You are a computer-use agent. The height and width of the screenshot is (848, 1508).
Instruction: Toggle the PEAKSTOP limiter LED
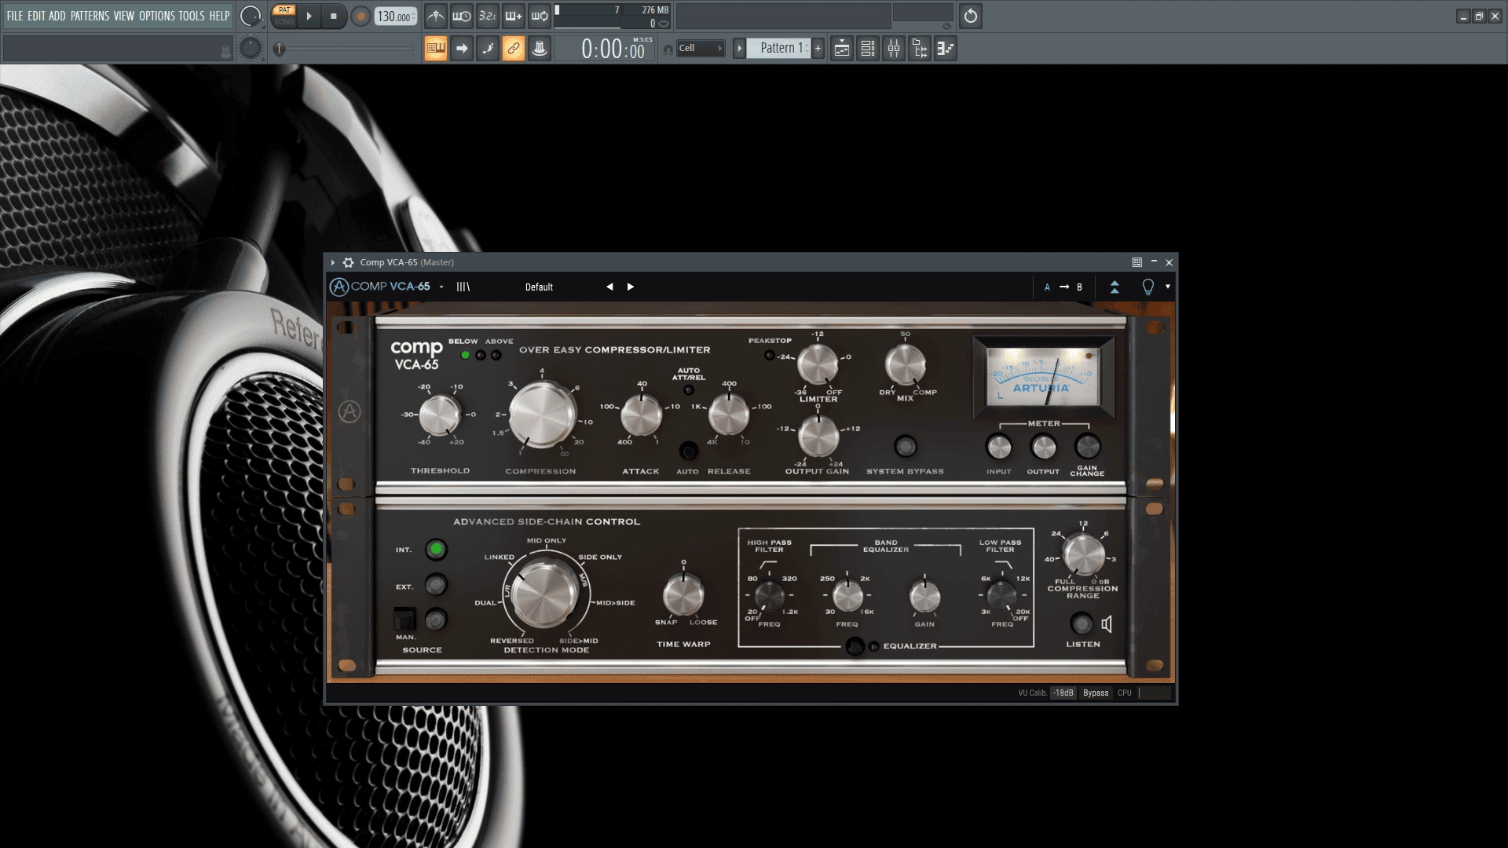click(769, 355)
